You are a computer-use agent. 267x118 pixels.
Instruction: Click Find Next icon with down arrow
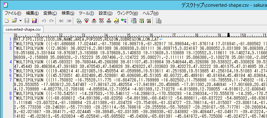pyautogui.click(x=87, y=21)
